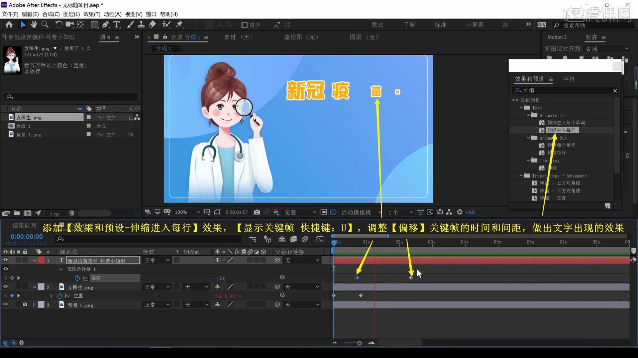The height and width of the screenshot is (358, 638).
Task: Toggle the 对齐 snapping checkbox in toolbar
Action: click(245, 25)
